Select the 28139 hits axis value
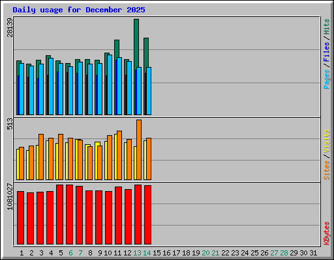 tap(10, 27)
